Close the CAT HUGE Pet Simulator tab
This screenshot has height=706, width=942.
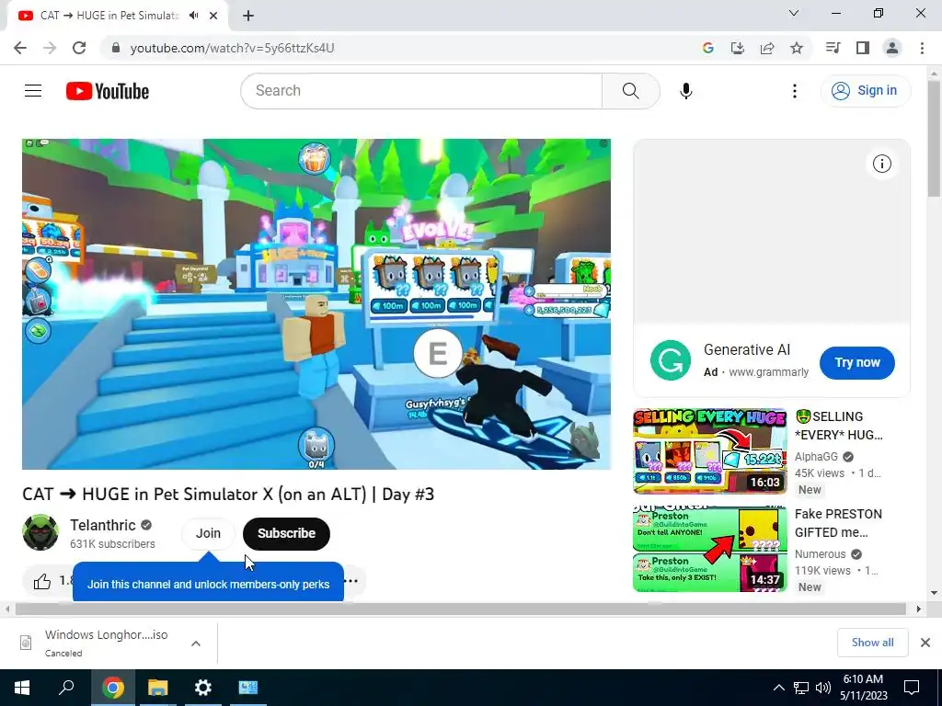213,16
